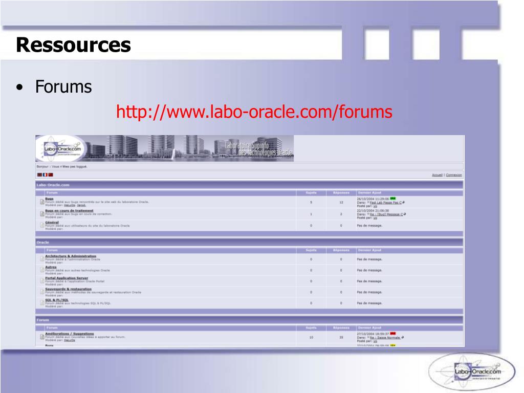Open the Bugs forum link
Viewport: 524px width, 393px height.
tap(49, 199)
